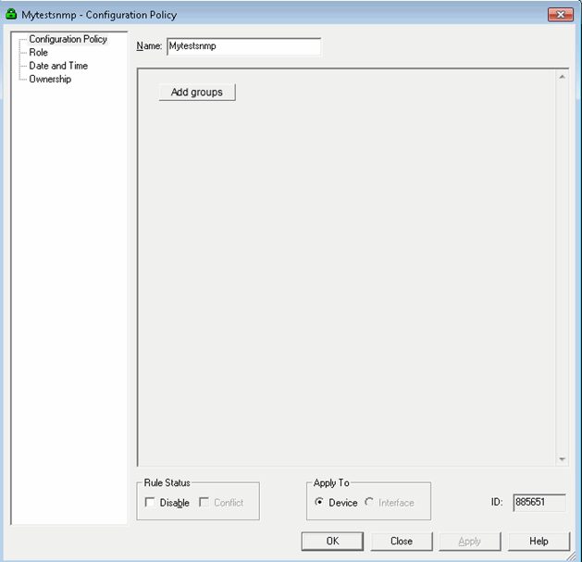Close the dialog with red X

561,15
